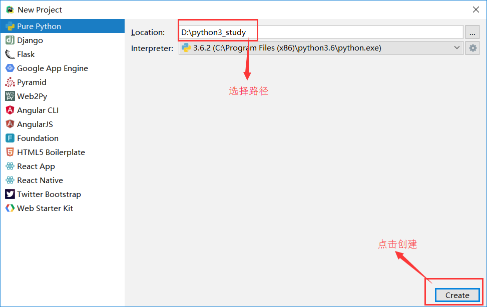Click the Pure Python snake icon

[x=10, y=26]
